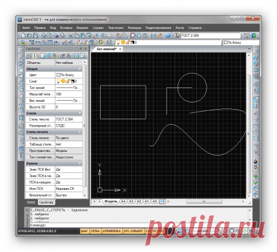Image resolution: width=277 pixels, height=252 pixels.
Task: Click the Print icon in toolbar
Action: (x=63, y=36)
